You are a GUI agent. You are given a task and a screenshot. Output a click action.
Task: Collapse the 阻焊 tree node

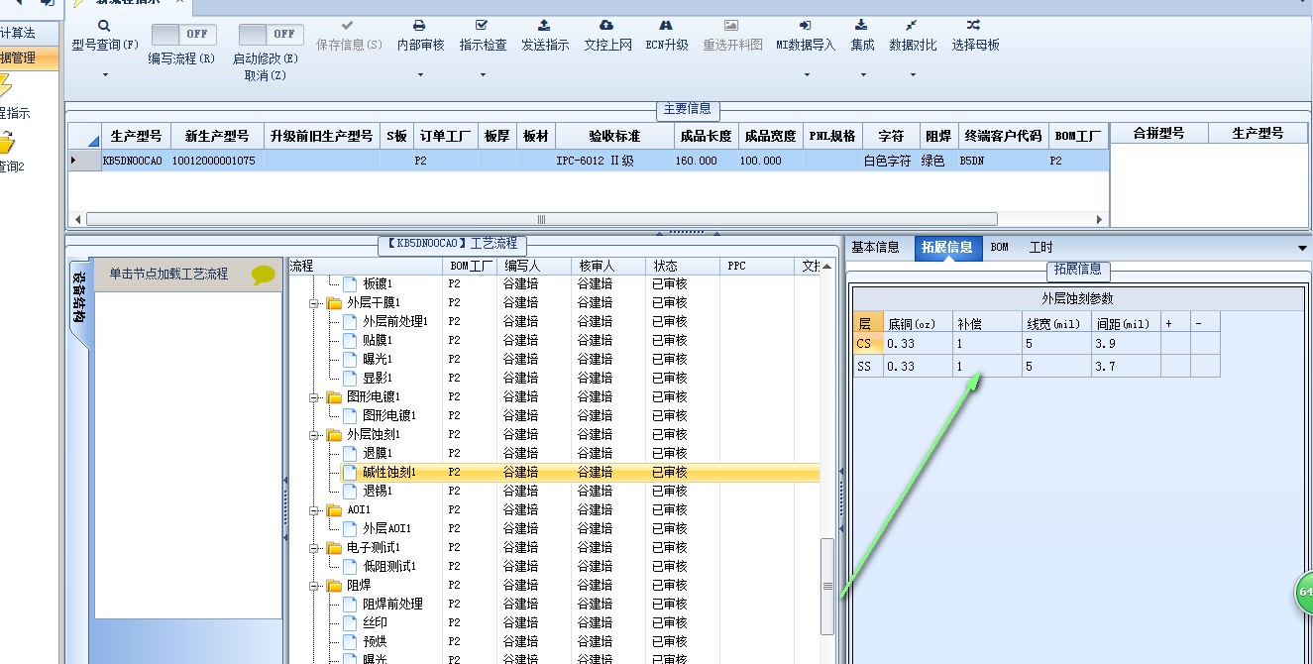pyautogui.click(x=315, y=586)
